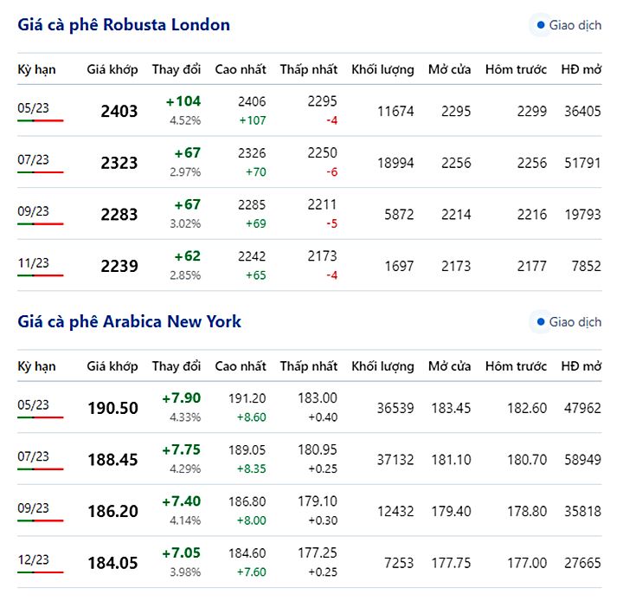Click Robusta open interest 7852
Viewport: 623px width, 601px height.
[587, 266]
